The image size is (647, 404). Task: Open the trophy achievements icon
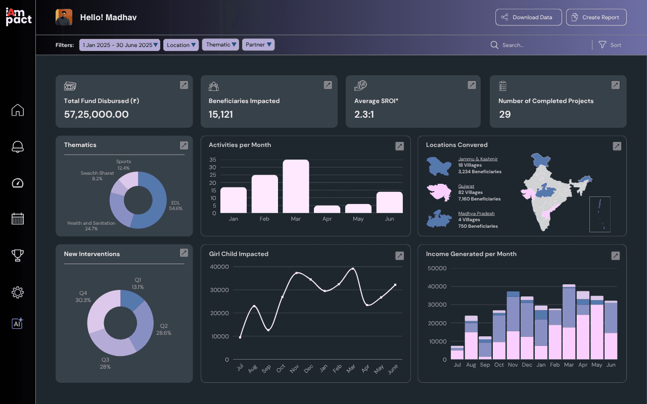18,256
